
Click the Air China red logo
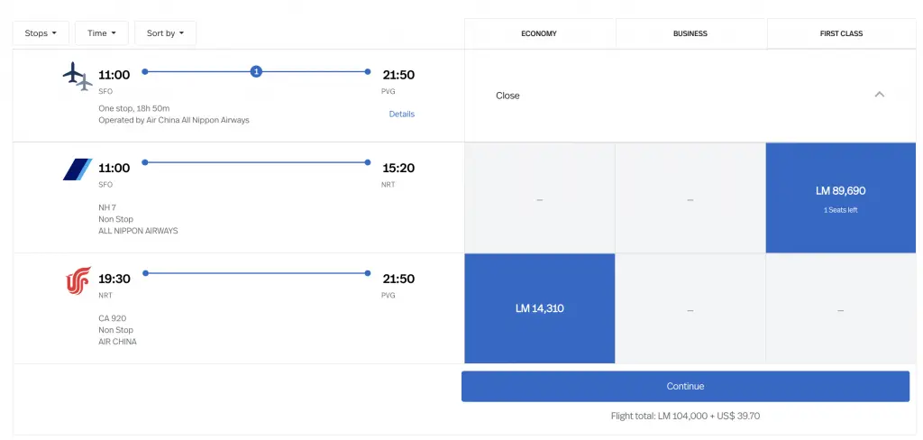tap(78, 280)
